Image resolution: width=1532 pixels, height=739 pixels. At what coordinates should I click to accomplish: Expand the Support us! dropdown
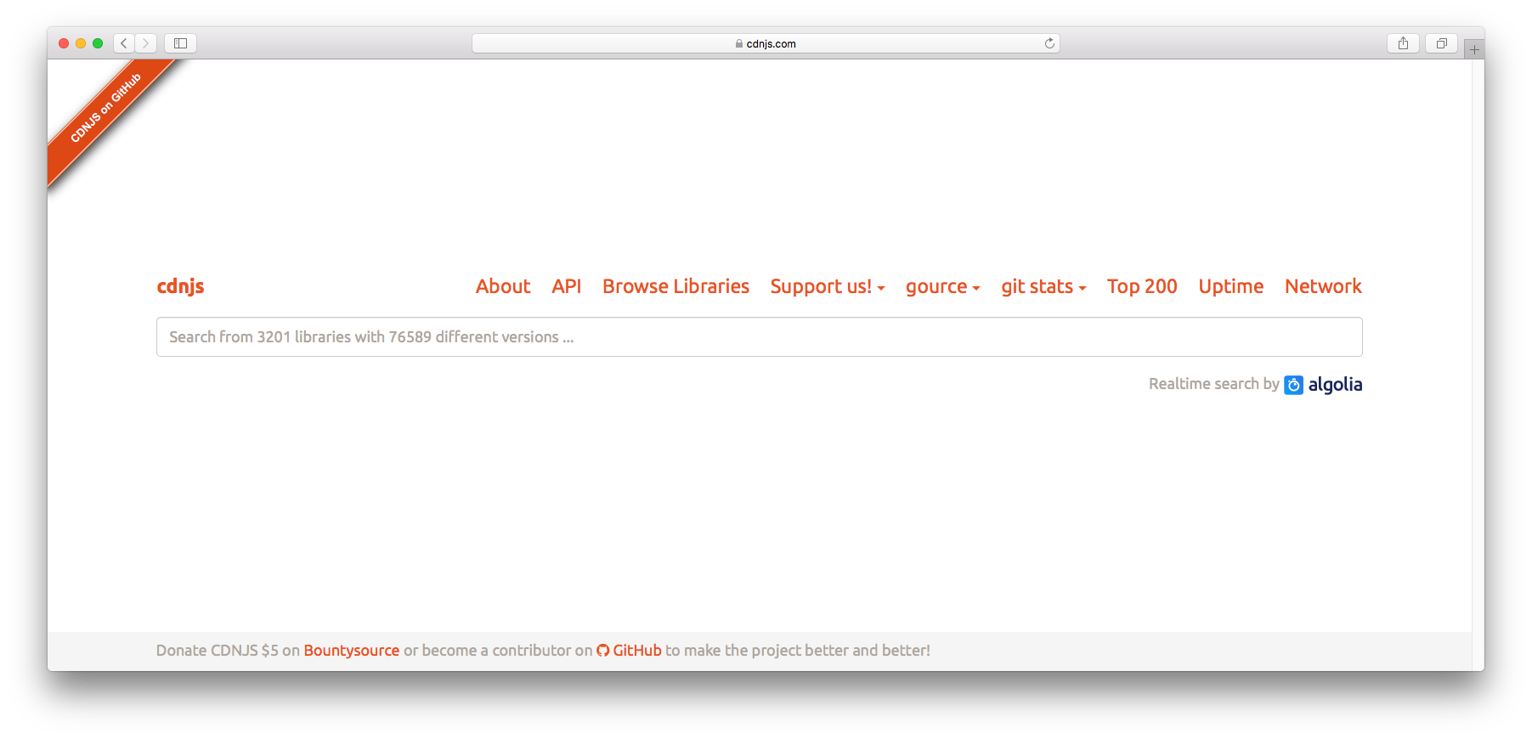click(x=828, y=286)
